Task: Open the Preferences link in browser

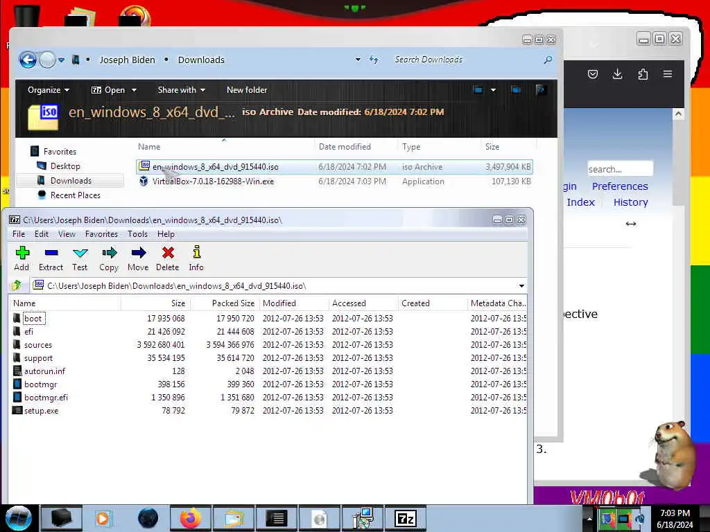Action: pyautogui.click(x=620, y=186)
